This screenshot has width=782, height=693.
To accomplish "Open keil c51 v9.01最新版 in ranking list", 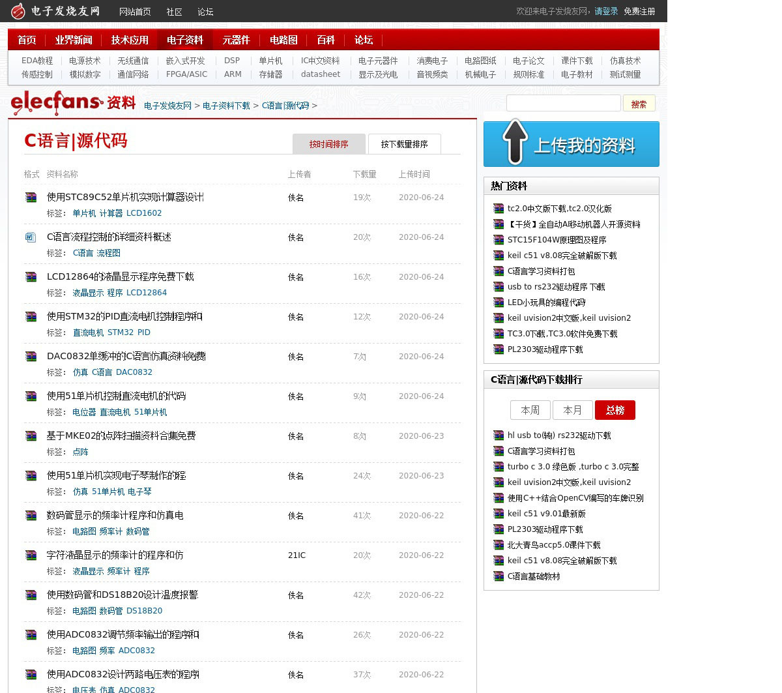I will [x=547, y=514].
